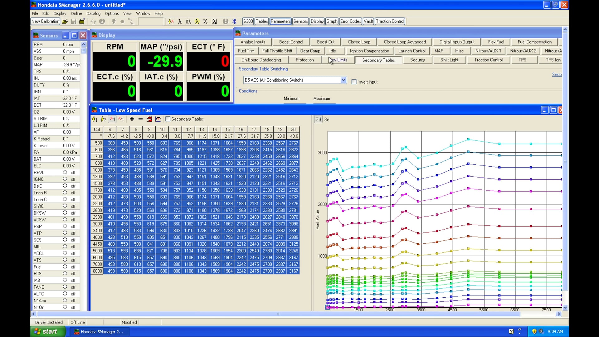
Task: Open the Datalog menu
Action: point(93,13)
